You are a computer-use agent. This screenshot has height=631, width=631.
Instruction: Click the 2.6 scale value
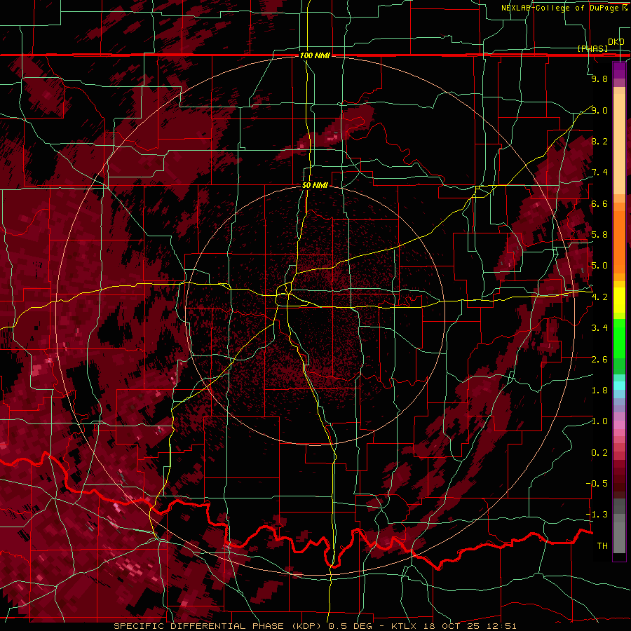tap(599, 360)
